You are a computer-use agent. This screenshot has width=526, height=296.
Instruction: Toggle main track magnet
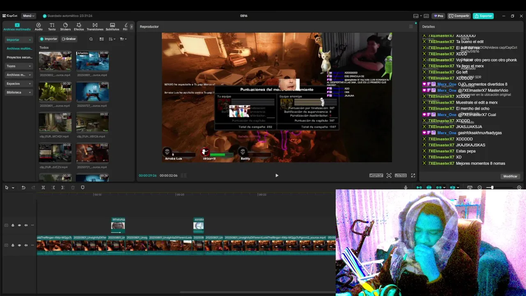tap(419, 187)
